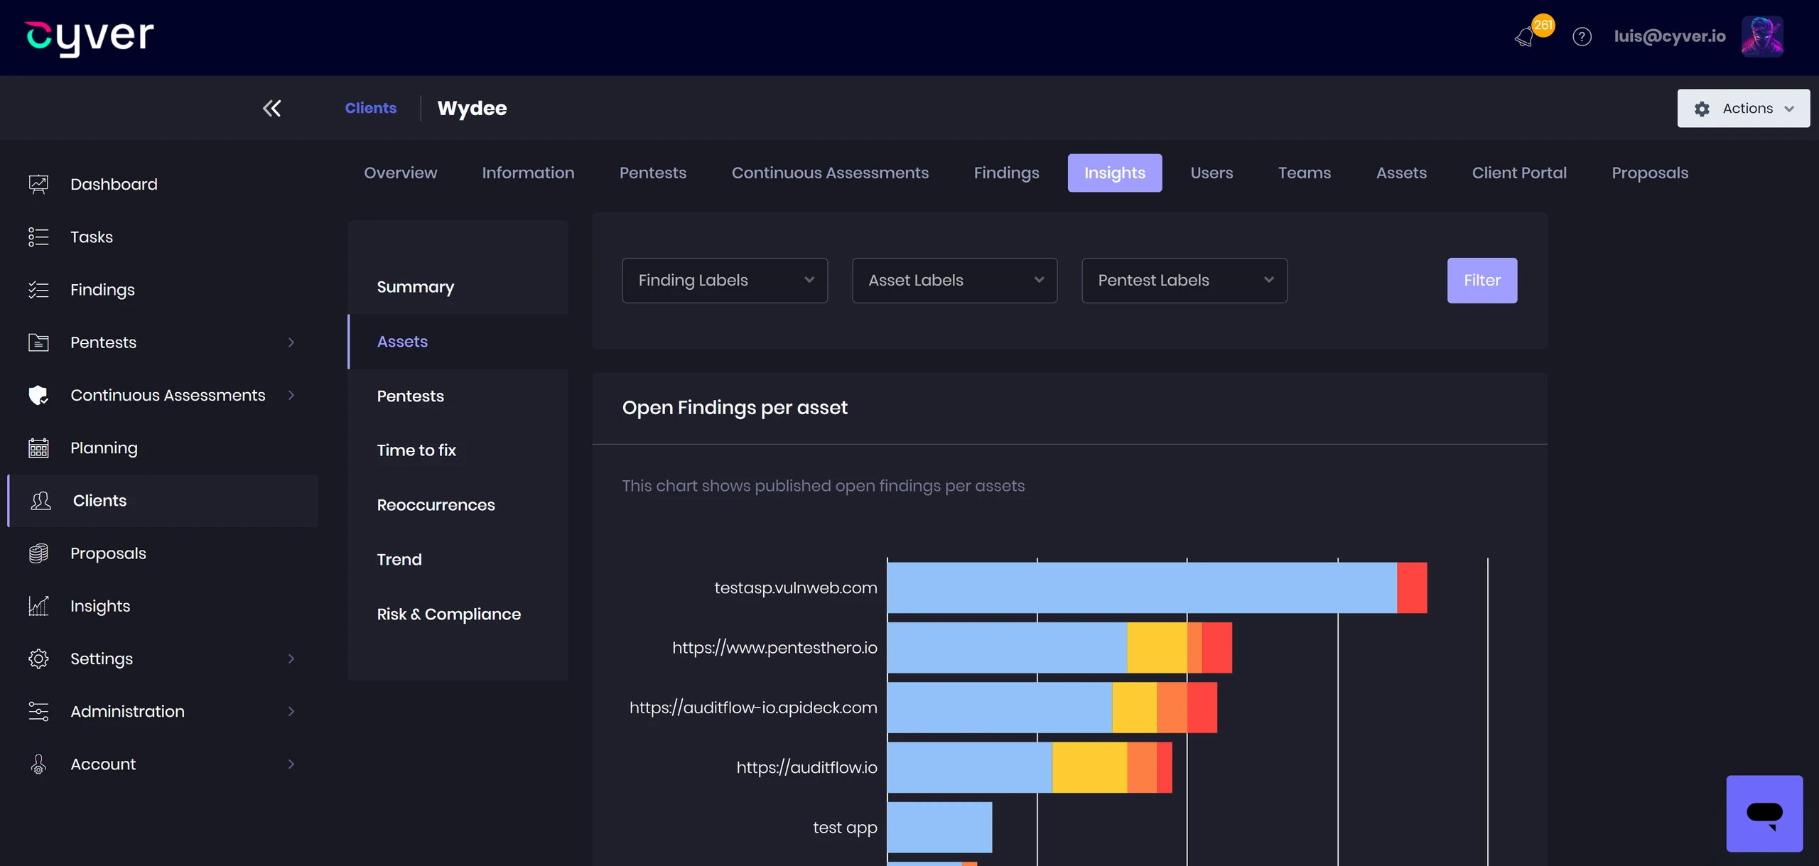Screen dimensions: 1819x866
Task: Switch to the Users tab
Action: [1211, 173]
